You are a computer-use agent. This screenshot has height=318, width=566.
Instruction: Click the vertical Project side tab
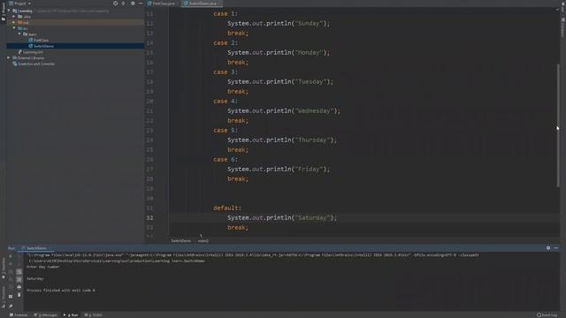(x=4, y=12)
